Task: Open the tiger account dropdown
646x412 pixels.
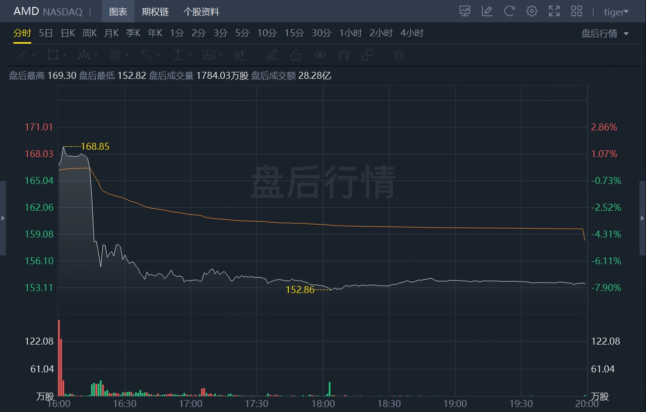Action: coord(616,12)
